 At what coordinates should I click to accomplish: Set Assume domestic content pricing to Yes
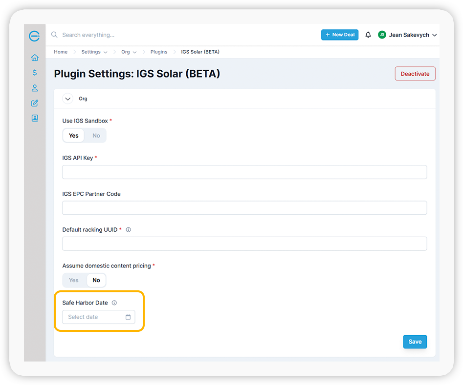point(73,280)
